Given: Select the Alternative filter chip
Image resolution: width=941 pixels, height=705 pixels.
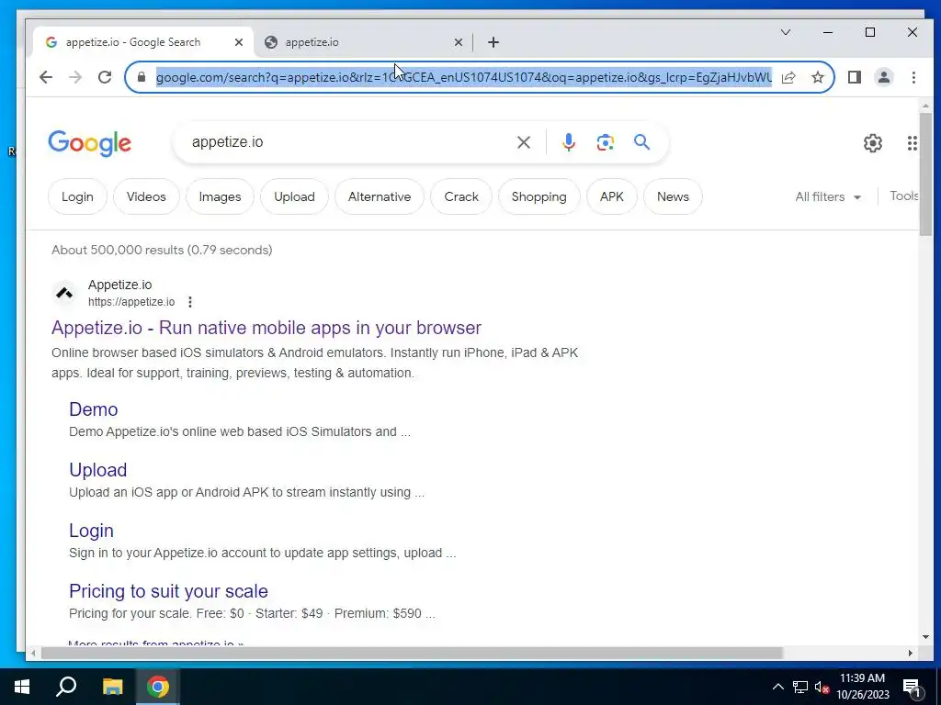Looking at the screenshot, I should (x=380, y=196).
